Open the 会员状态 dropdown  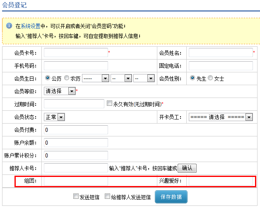(55, 117)
